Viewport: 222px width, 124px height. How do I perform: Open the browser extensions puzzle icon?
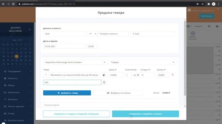tap(208, 4)
